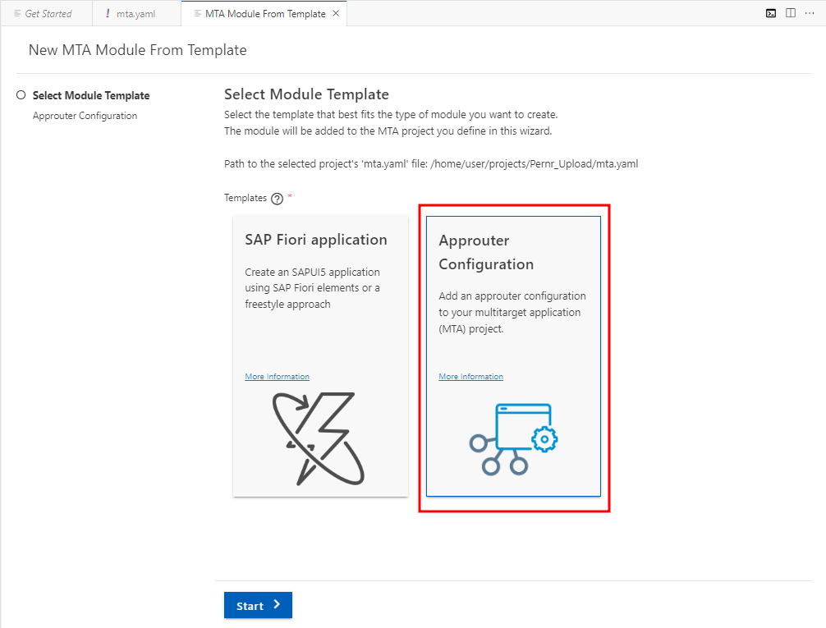Click the split editor icon
Viewport: 826px width, 628px height.
(790, 13)
